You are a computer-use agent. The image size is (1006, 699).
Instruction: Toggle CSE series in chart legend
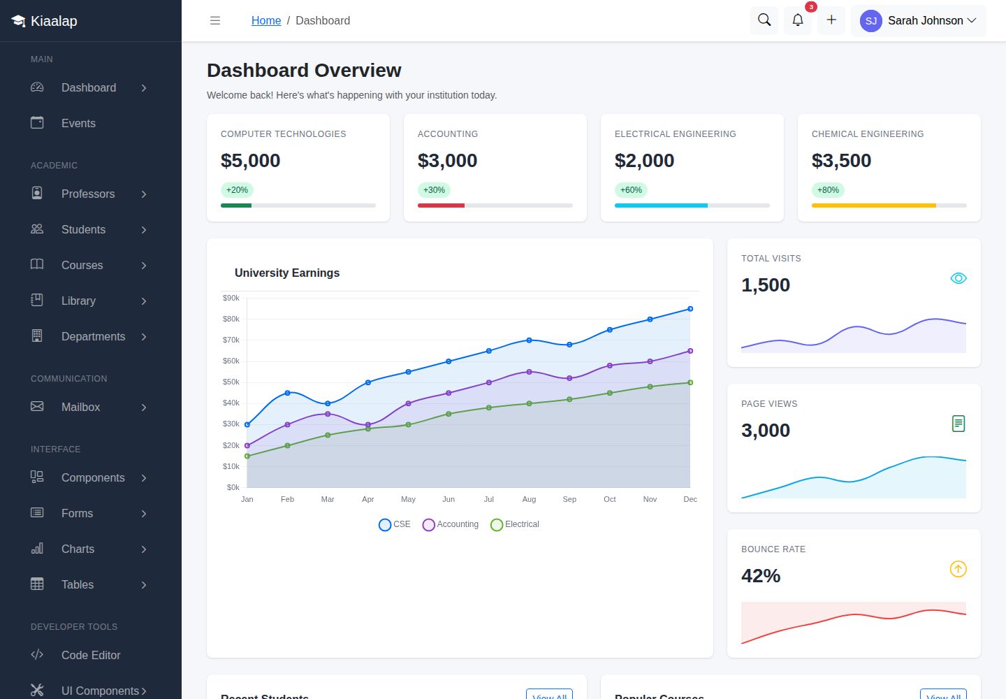394,524
